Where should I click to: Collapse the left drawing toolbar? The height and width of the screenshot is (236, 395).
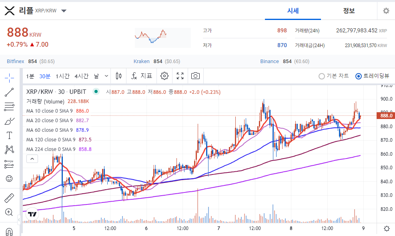19,220
